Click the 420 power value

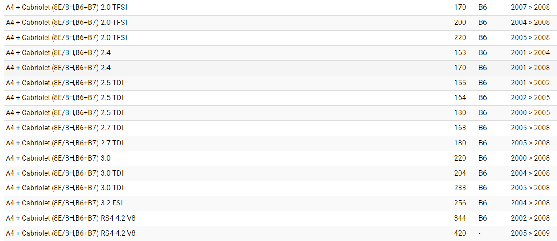[x=460, y=233]
